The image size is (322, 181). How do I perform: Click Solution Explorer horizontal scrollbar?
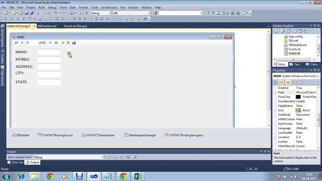pos(295,59)
